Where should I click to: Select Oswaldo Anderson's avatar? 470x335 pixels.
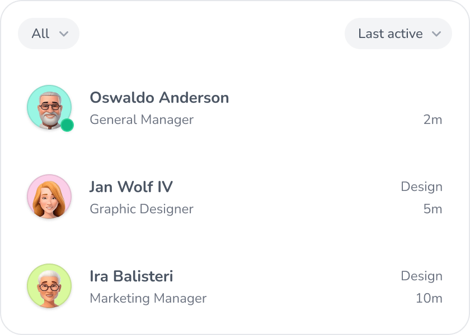click(49, 107)
